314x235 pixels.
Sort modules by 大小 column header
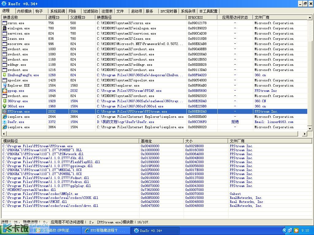pyautogui.click(x=206, y=141)
